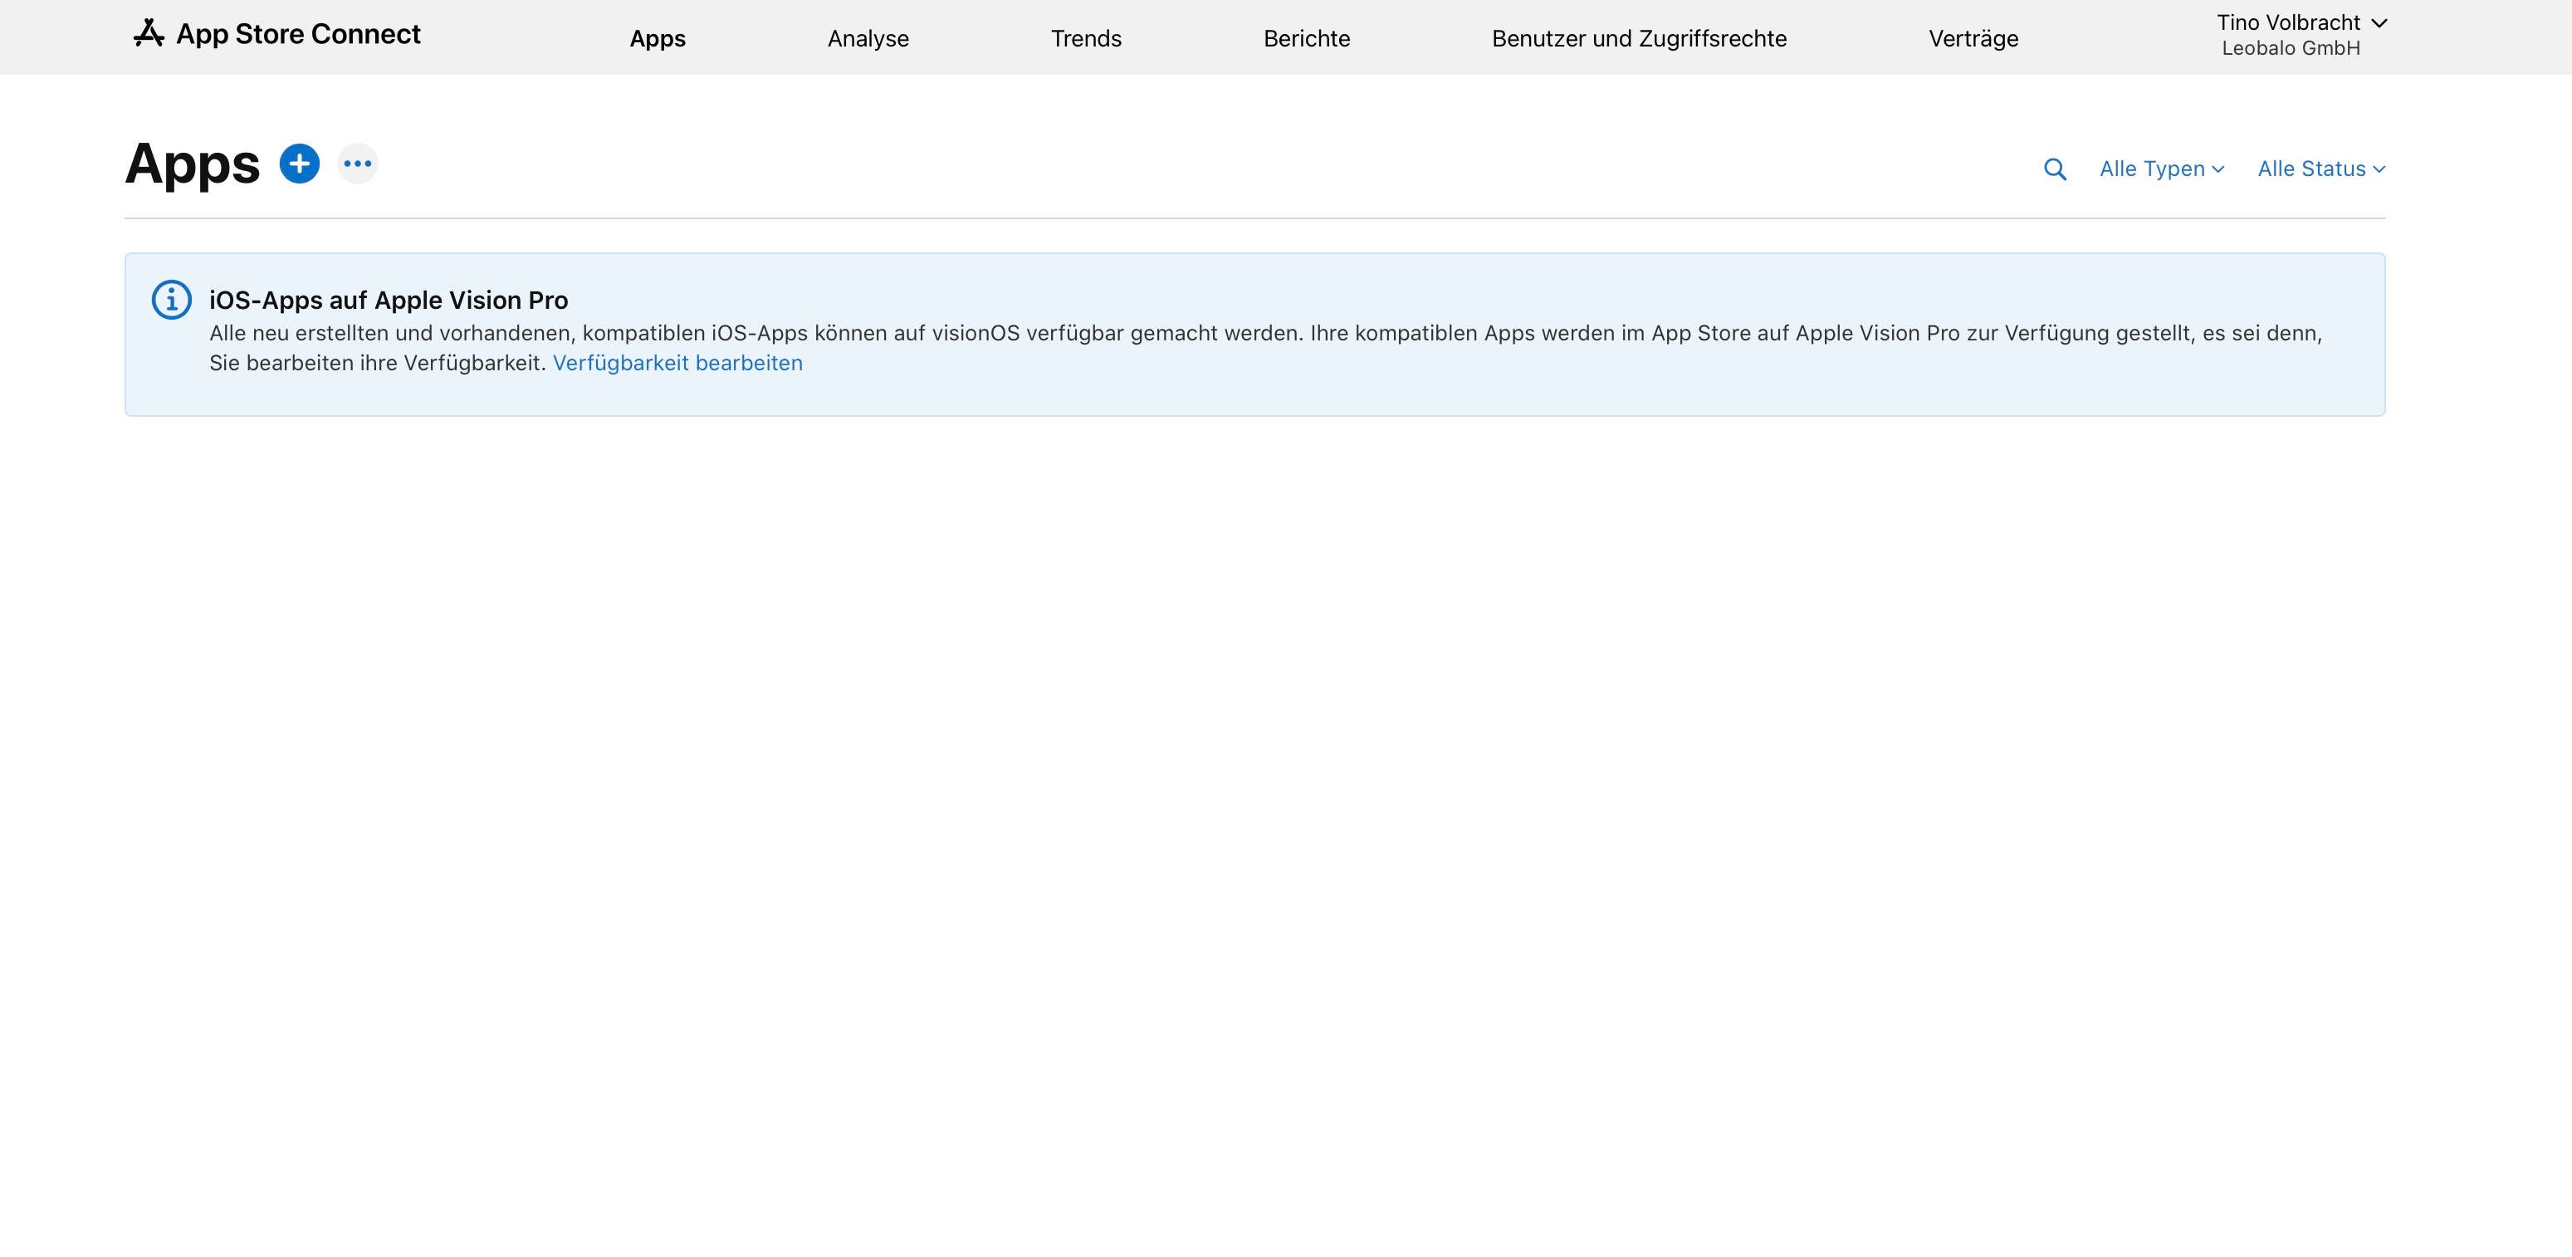This screenshot has width=2572, height=1257.
Task: Expand the Alle Typen filter dropdown
Action: 2162,169
